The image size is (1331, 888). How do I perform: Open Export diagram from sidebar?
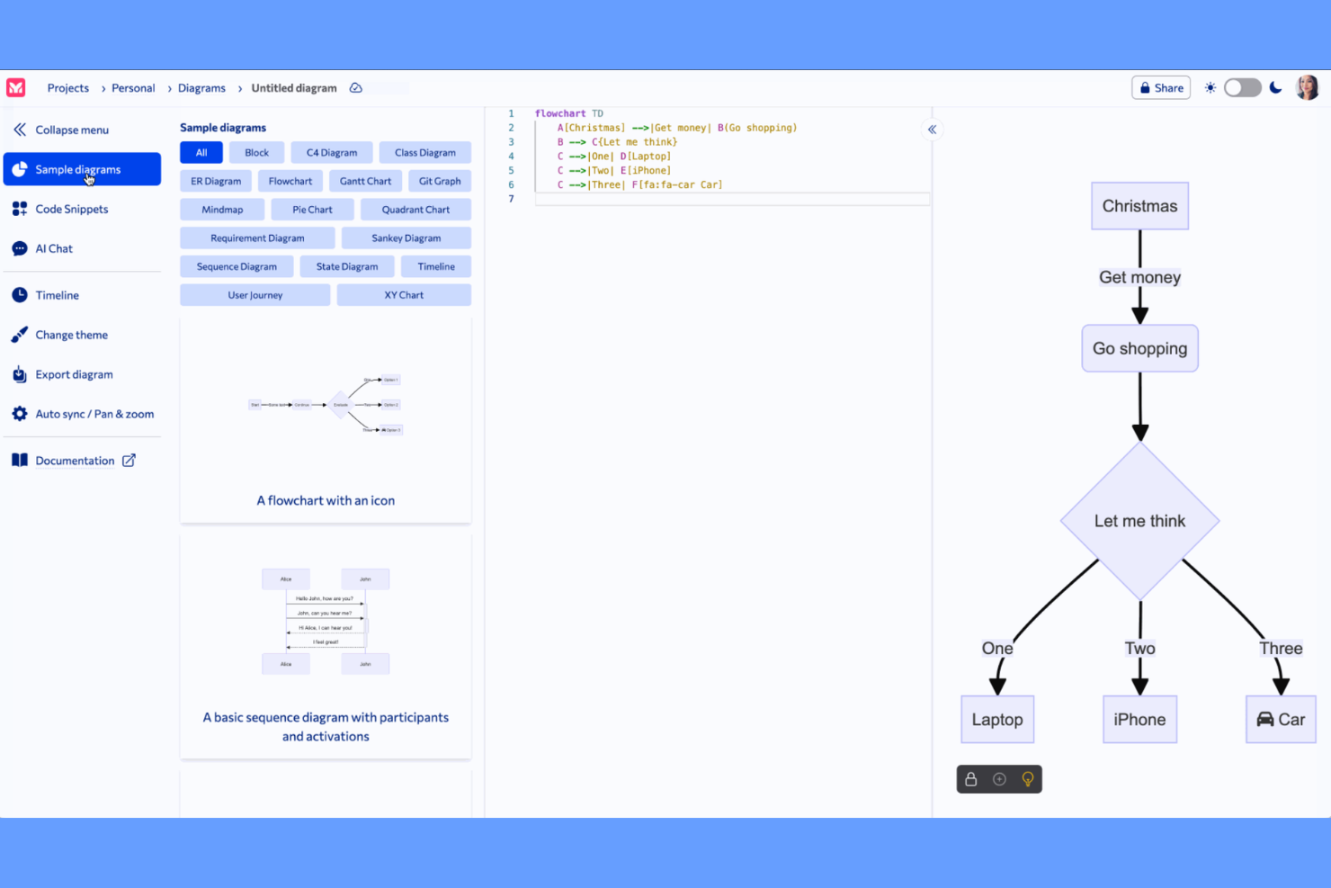pos(74,374)
